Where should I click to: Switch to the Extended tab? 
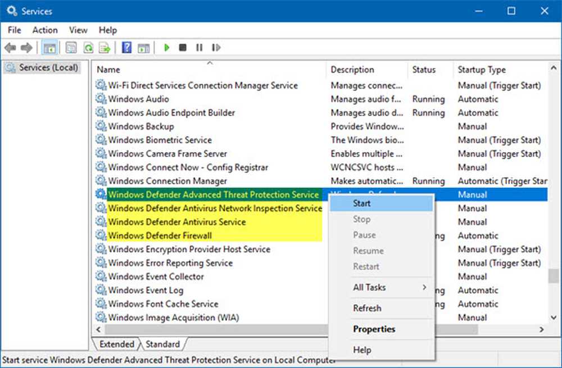tap(117, 344)
